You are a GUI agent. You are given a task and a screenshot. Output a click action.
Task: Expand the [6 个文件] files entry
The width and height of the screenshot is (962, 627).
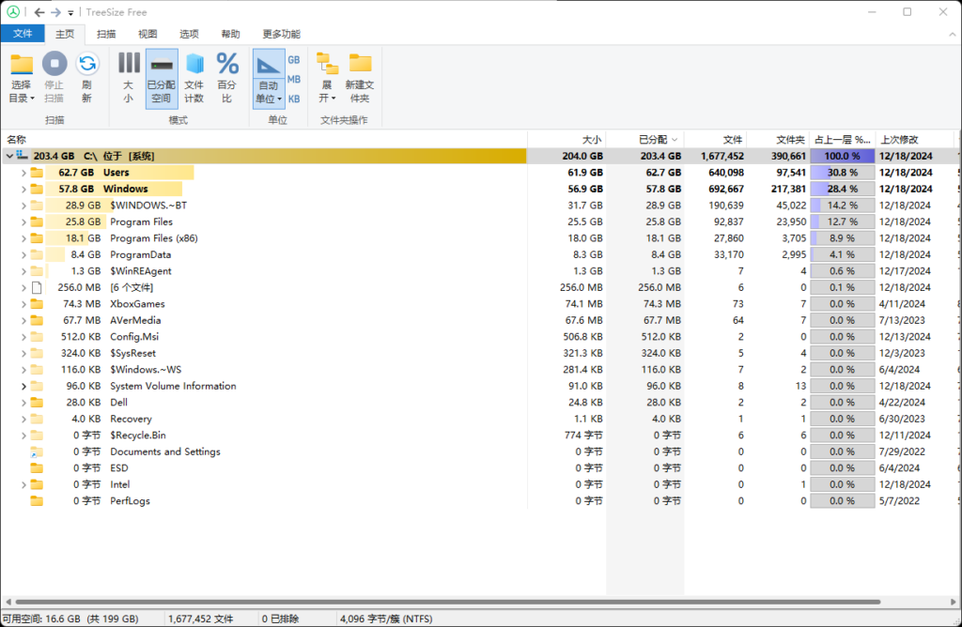23,287
